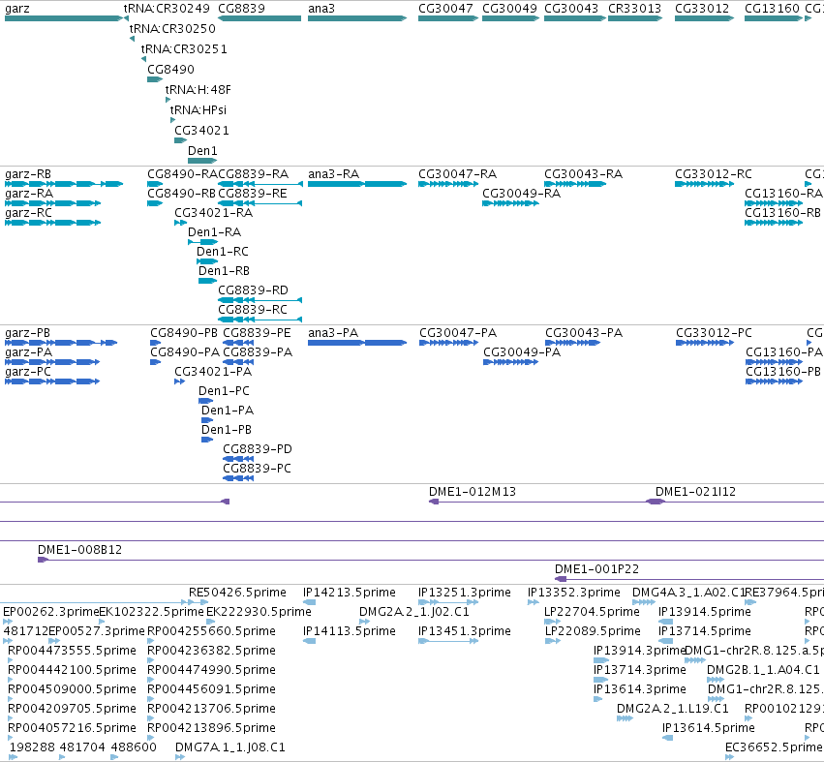The width and height of the screenshot is (824, 762).
Task: Click the garz-RC transcript
Action: 52,223
